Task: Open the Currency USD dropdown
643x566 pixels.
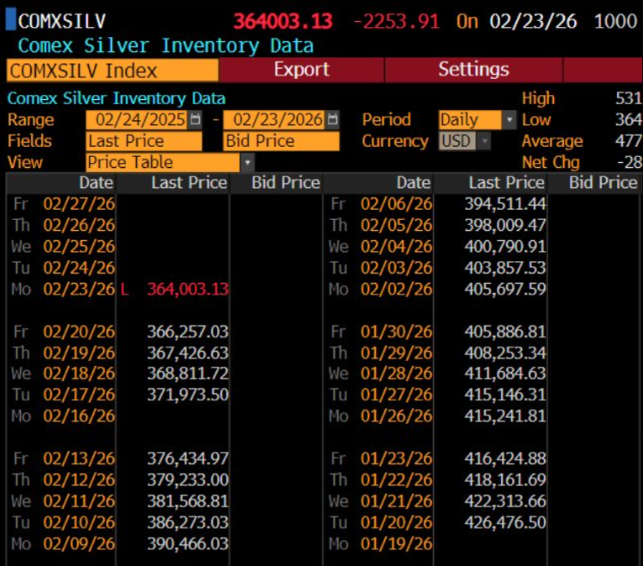Action: [x=484, y=141]
